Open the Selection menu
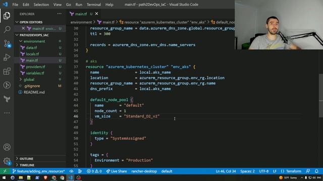Image resolution: width=323 pixels, height=181 pixels. click(x=41, y=5)
